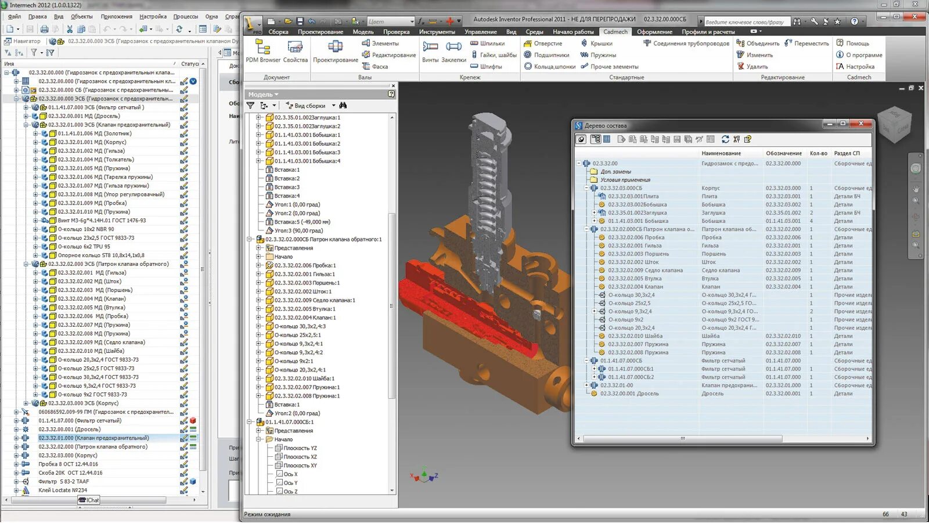Click table view icon in Дерево состава toolbar
The image size is (929, 523).
[x=607, y=139]
